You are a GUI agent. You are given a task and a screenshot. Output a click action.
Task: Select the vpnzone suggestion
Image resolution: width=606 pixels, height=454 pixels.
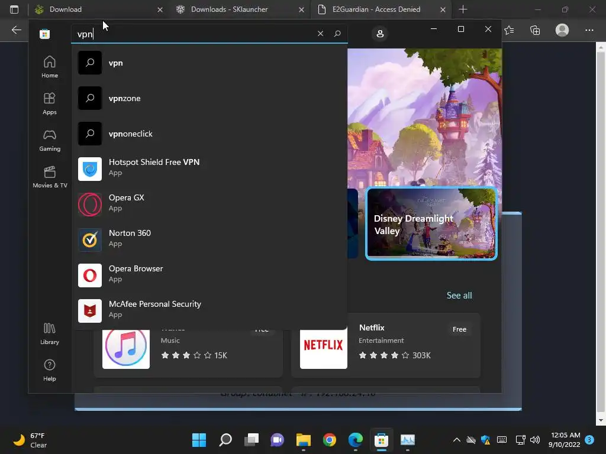(209, 99)
